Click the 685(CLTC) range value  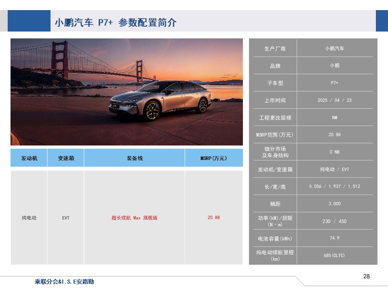pos(334,255)
